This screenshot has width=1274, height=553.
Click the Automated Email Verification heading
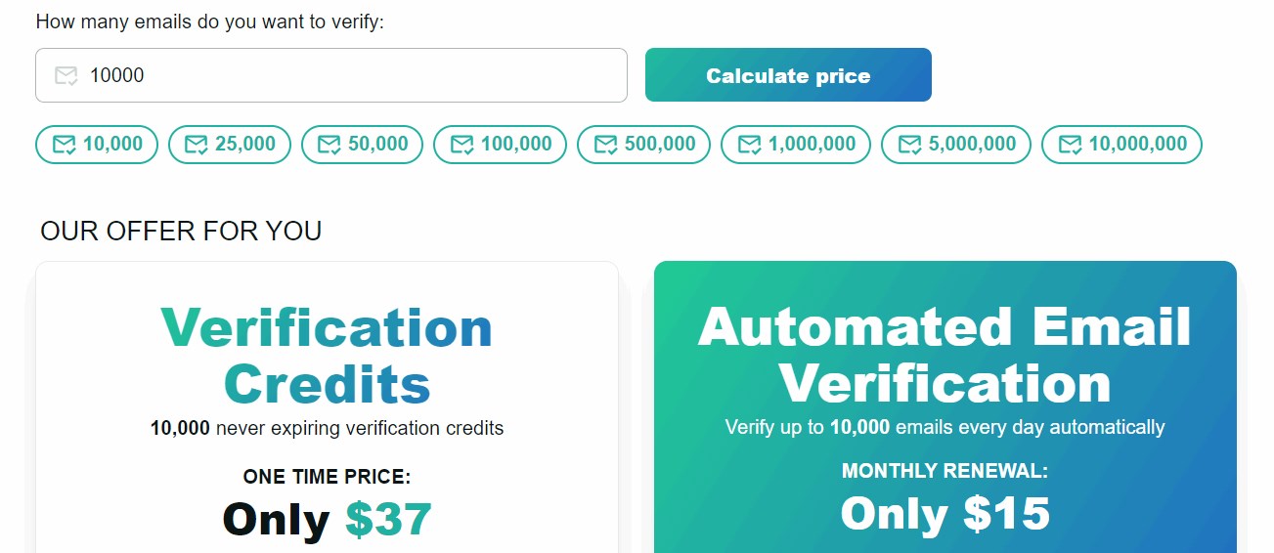point(945,356)
